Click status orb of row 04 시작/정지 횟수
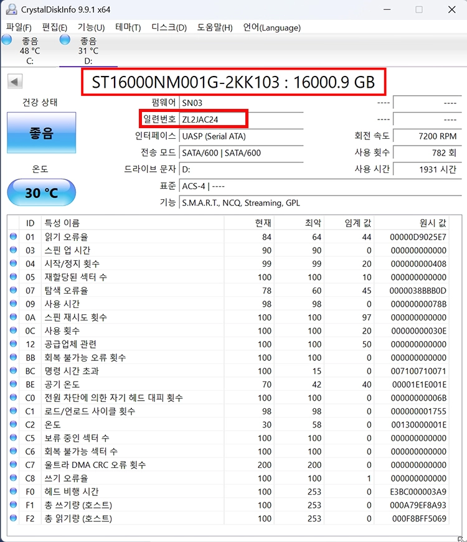 coord(13,263)
